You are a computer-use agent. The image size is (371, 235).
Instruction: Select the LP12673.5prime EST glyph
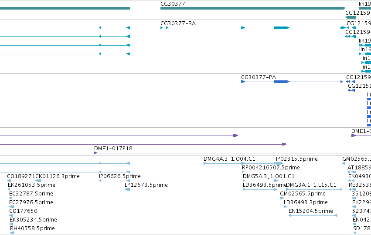pyautogui.click(x=127, y=189)
